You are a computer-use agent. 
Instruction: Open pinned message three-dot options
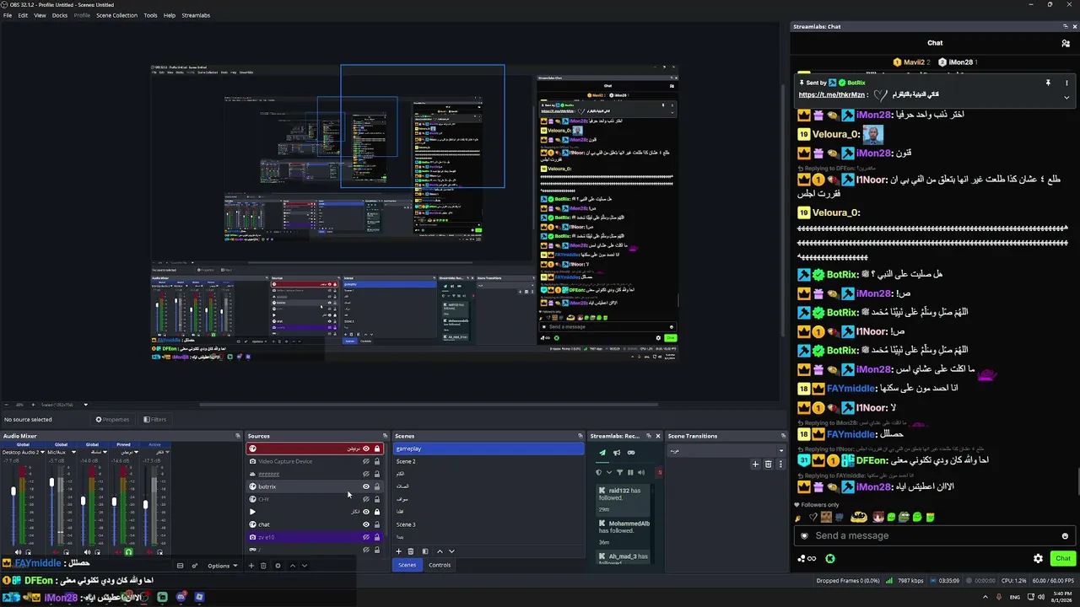[x=1066, y=83]
